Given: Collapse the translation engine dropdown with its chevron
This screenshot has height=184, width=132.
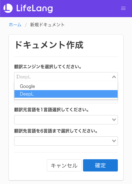Looking at the screenshot, I should (x=114, y=77).
